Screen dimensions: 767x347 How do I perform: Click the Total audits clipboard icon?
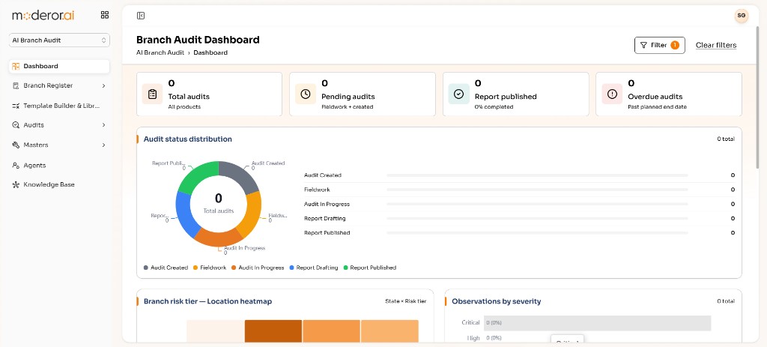[x=152, y=94]
